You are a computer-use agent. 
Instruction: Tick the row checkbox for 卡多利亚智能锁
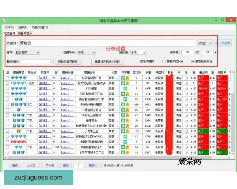click(x=7, y=115)
